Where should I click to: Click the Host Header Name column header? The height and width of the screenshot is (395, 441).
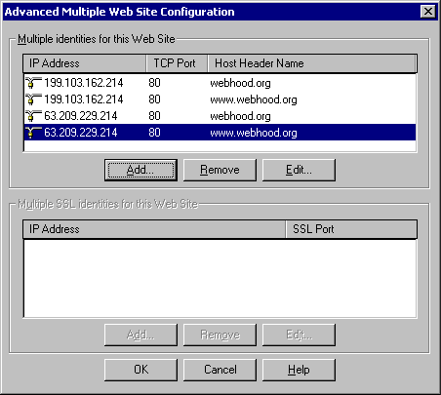click(x=312, y=63)
